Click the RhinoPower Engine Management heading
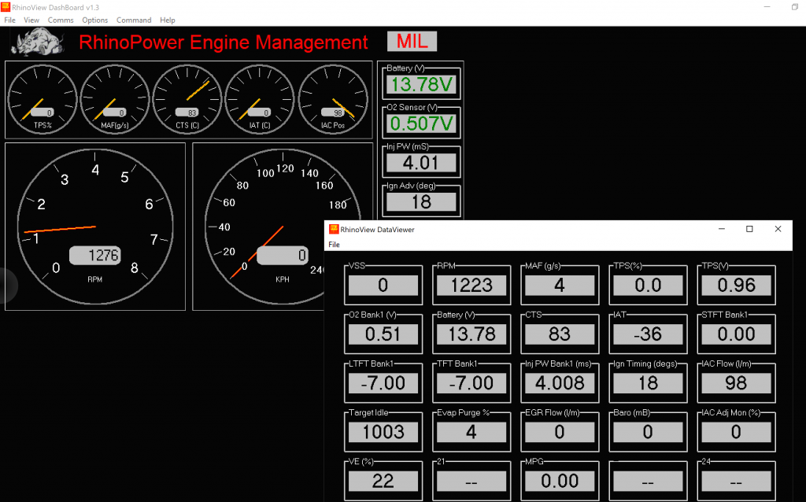This screenshot has height=502, width=806. tap(224, 42)
